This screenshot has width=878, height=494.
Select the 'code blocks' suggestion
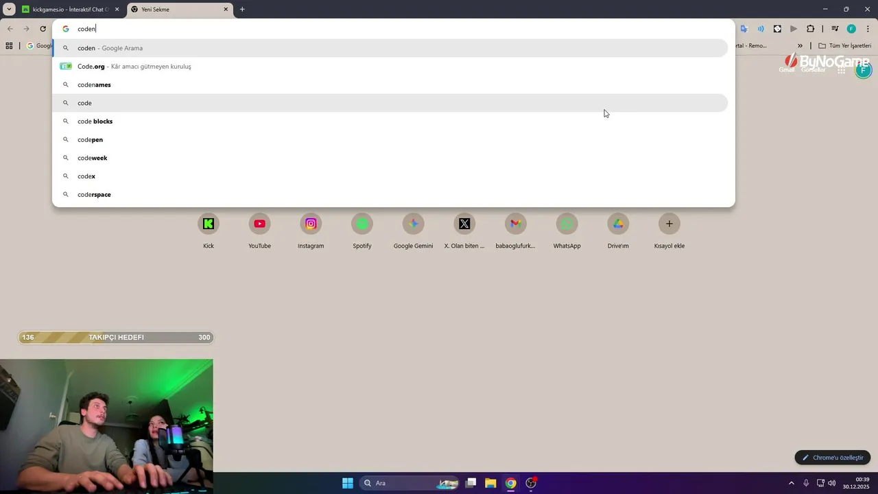390,121
